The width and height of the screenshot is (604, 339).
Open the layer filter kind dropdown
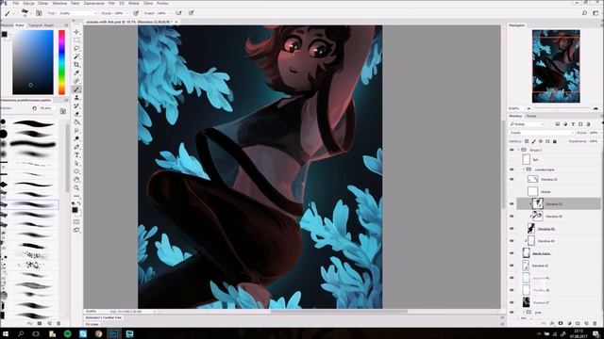coord(527,124)
